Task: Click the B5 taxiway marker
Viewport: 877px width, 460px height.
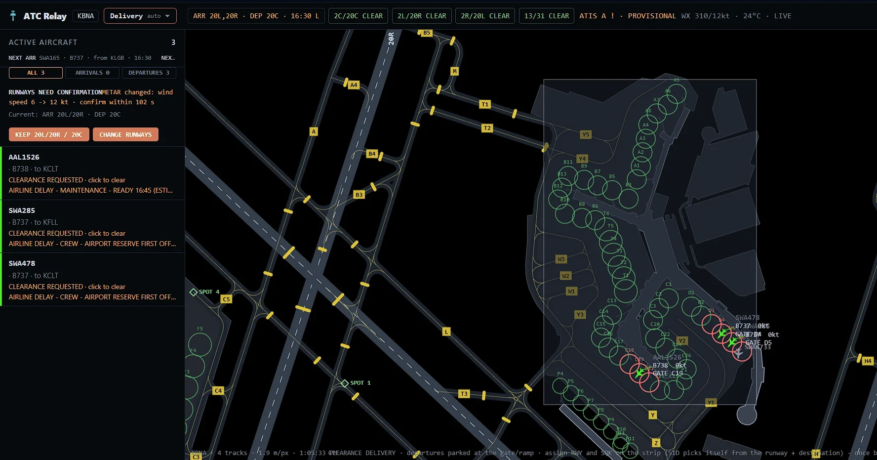Action: (427, 33)
